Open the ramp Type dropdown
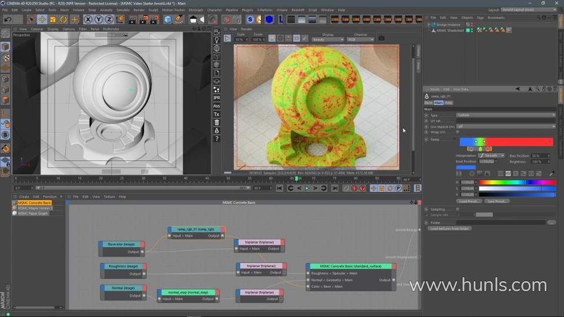The height and width of the screenshot is (317, 564). pyautogui.click(x=506, y=115)
